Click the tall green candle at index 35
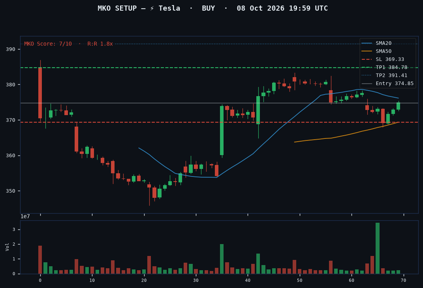The image size is (423, 288). tap(222, 131)
